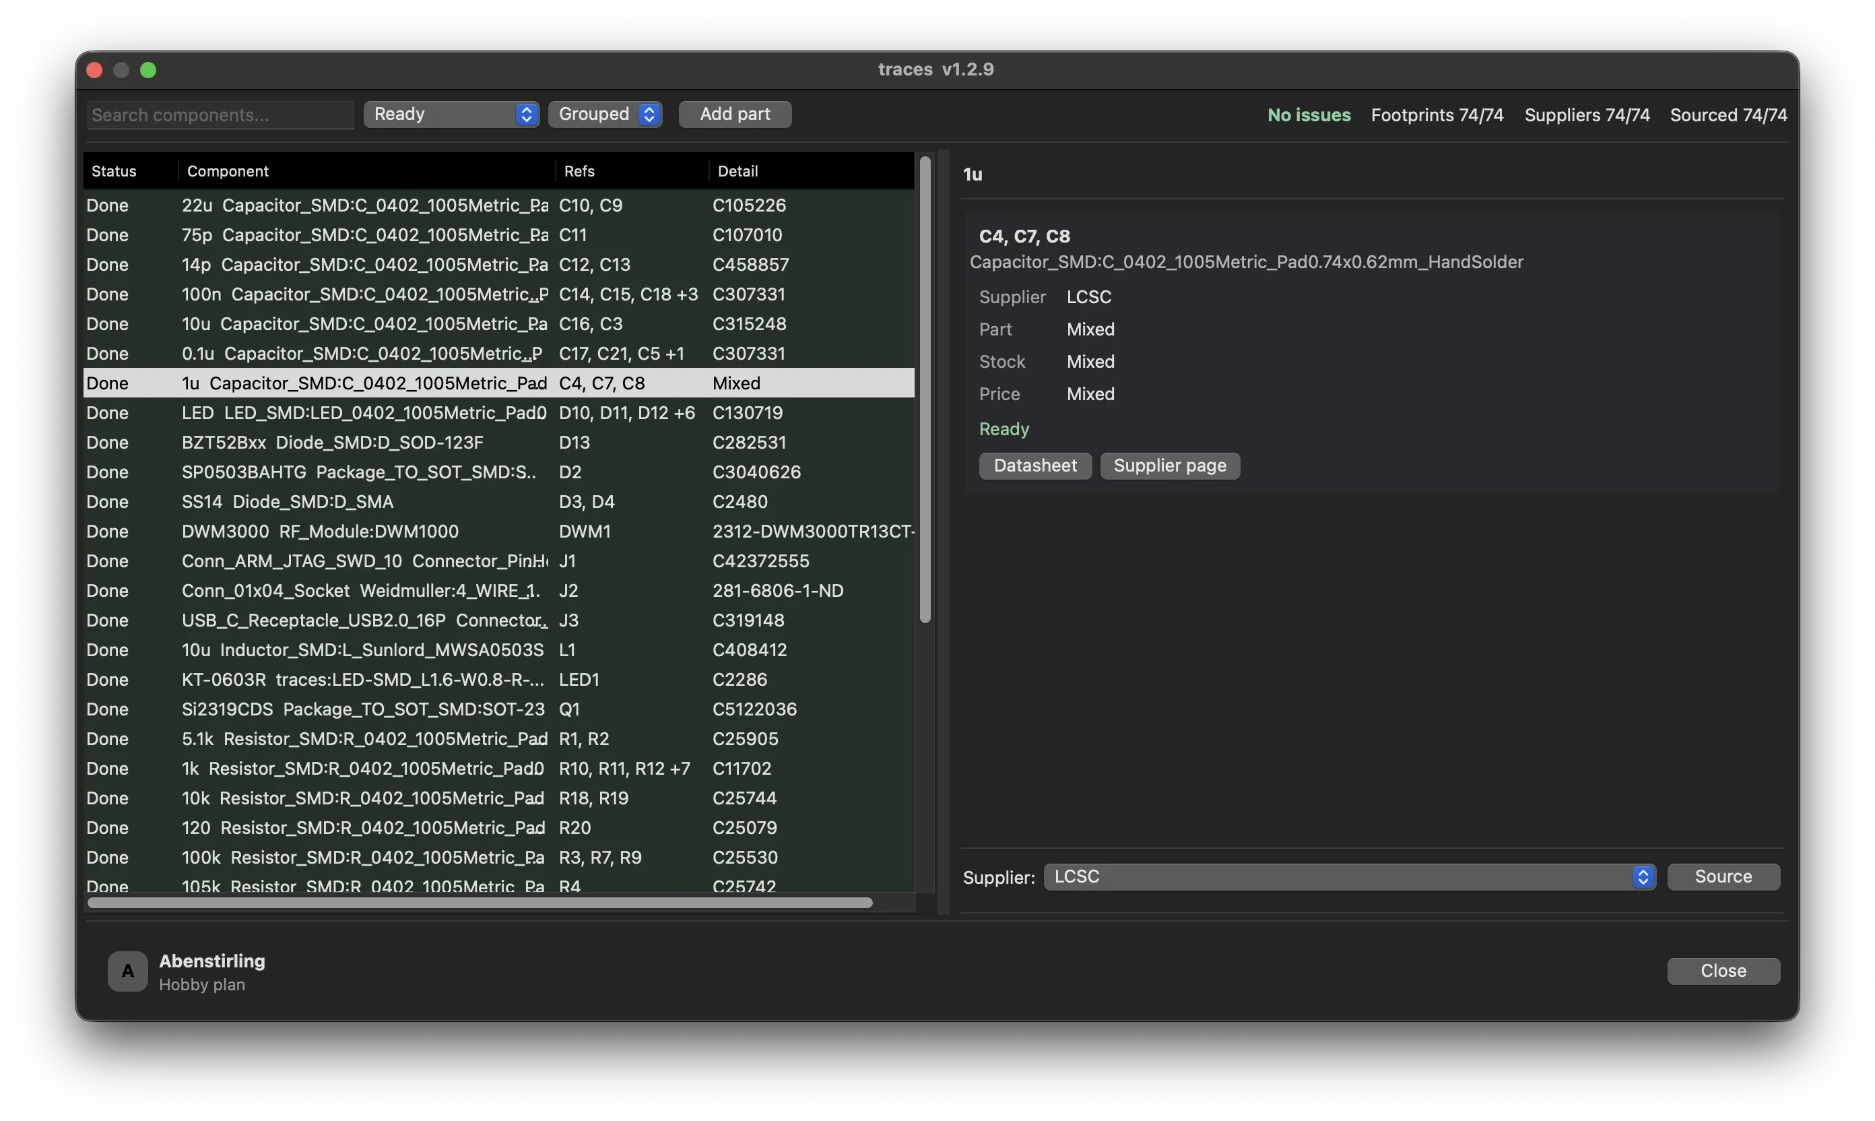Click the vertical scrollbar of the component list

925,390
